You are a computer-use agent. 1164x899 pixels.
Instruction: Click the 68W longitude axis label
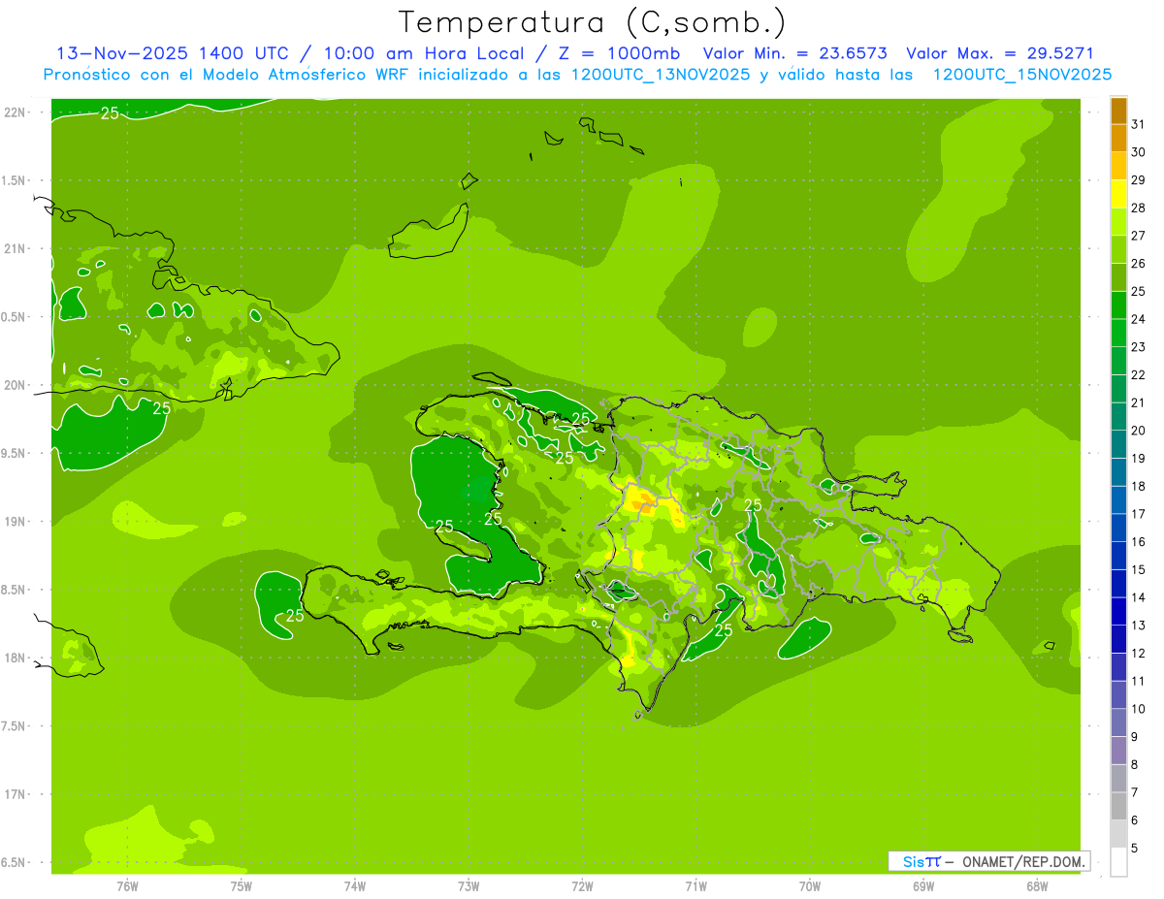click(1036, 886)
